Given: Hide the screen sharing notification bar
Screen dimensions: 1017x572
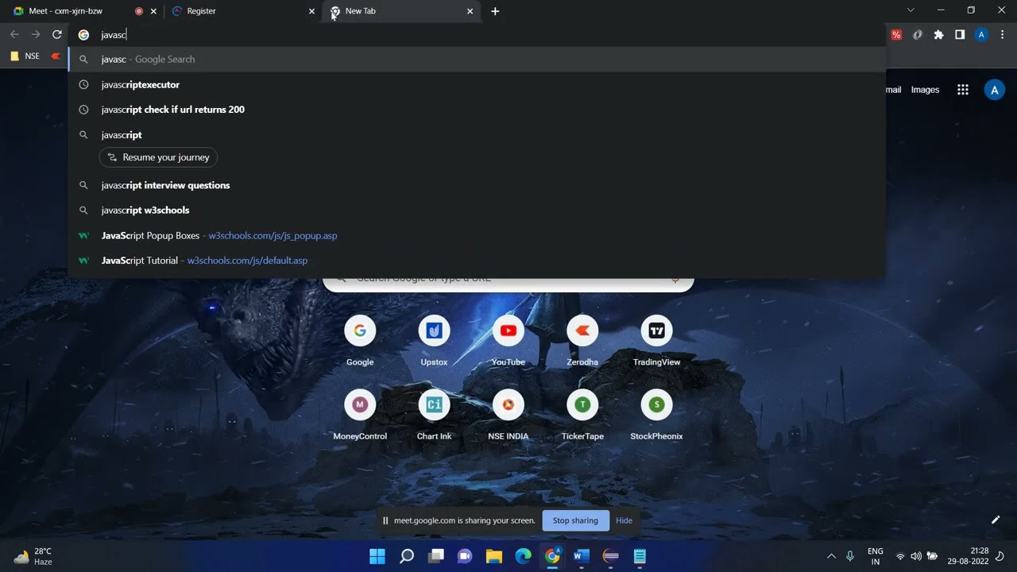Looking at the screenshot, I should coord(624,520).
